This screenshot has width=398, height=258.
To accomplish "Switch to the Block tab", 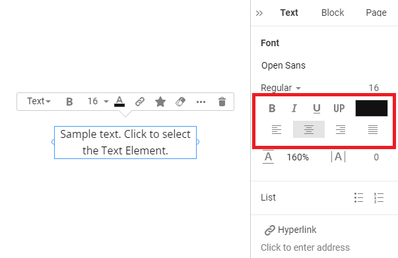I will click(333, 13).
